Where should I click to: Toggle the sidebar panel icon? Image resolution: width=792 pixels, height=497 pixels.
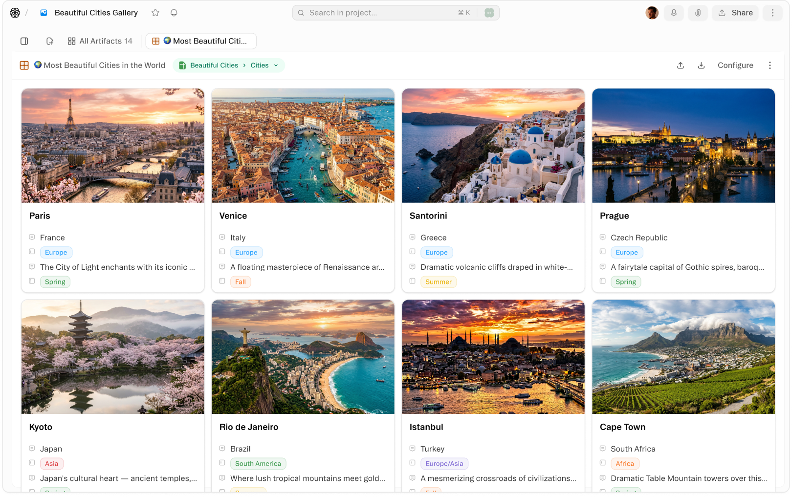pos(24,41)
